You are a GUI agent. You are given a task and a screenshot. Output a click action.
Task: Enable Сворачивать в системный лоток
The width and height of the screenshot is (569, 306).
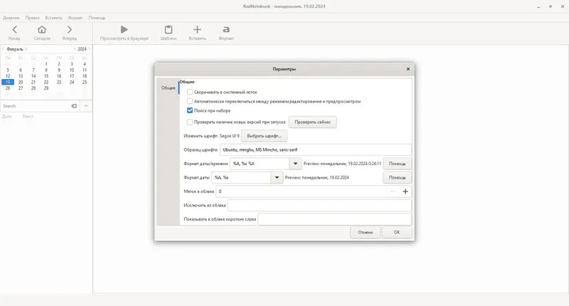pyautogui.click(x=190, y=93)
